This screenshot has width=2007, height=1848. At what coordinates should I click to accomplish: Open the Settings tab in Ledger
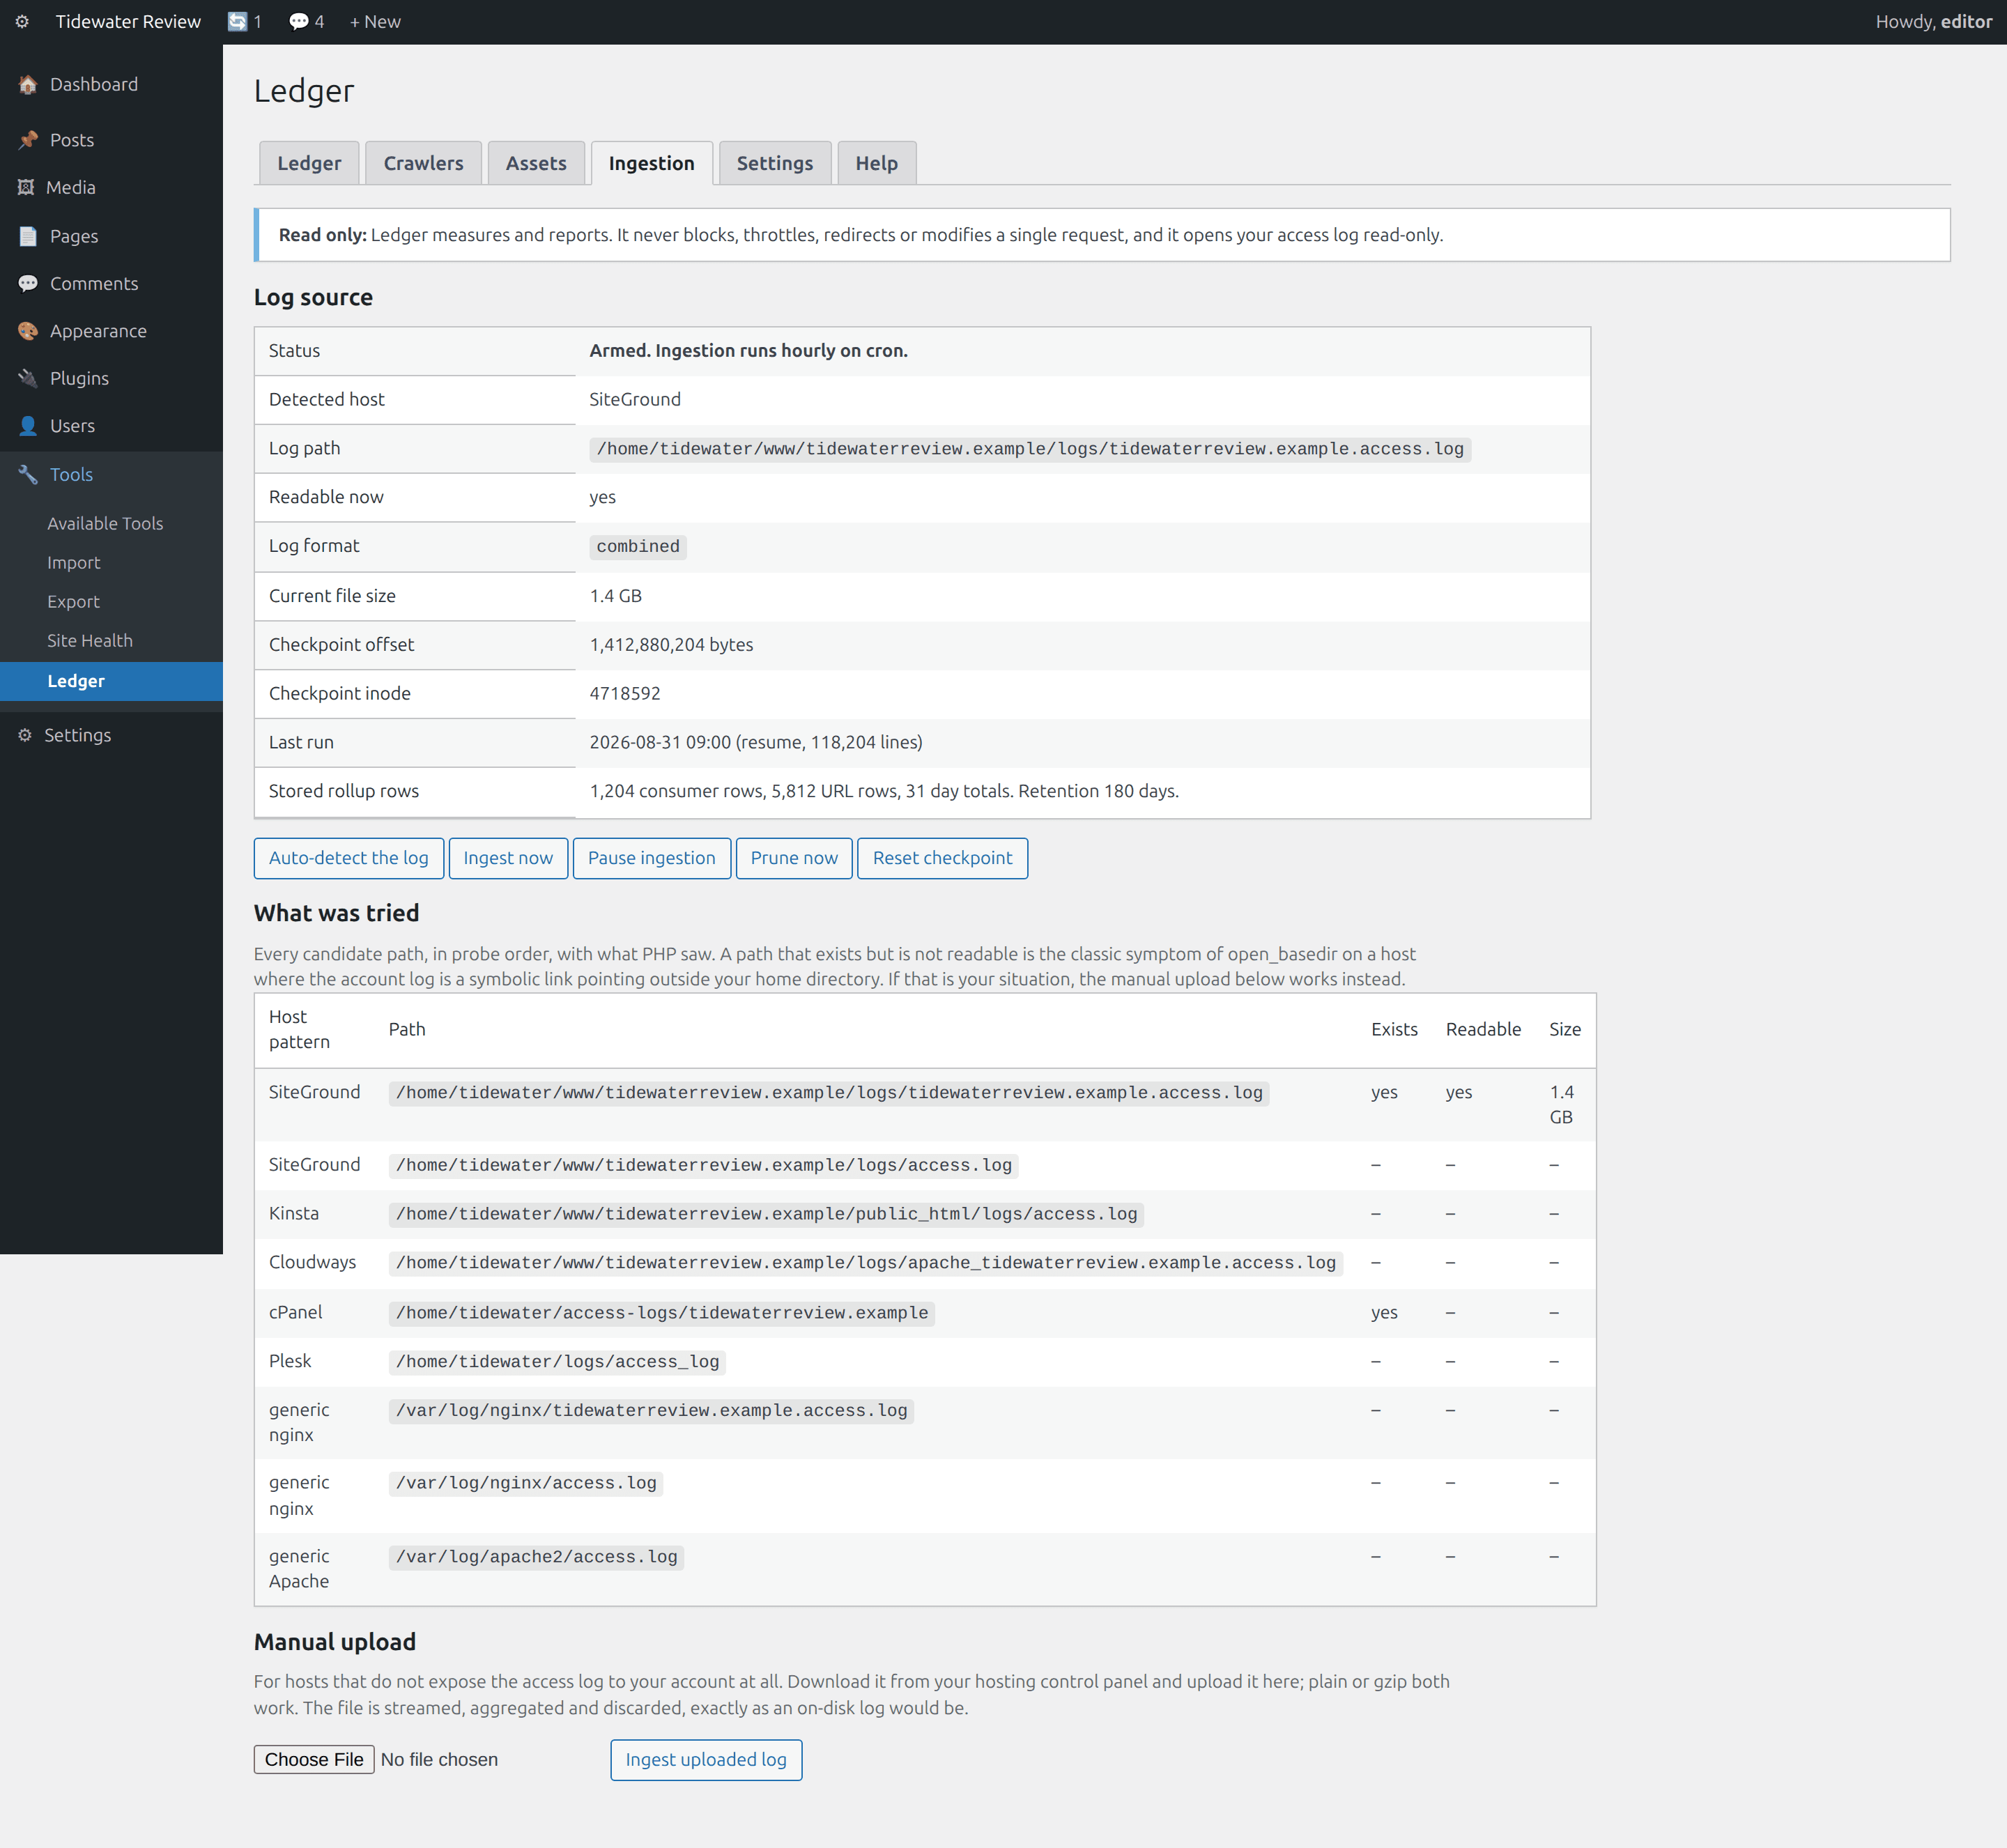775,163
